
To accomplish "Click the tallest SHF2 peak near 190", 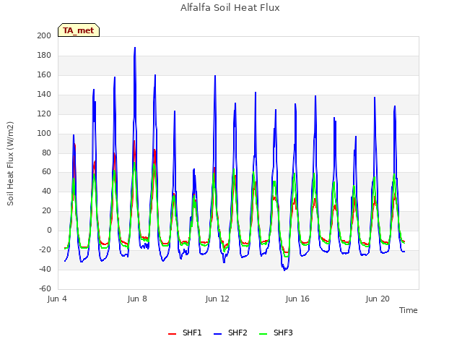I will click(135, 48).
